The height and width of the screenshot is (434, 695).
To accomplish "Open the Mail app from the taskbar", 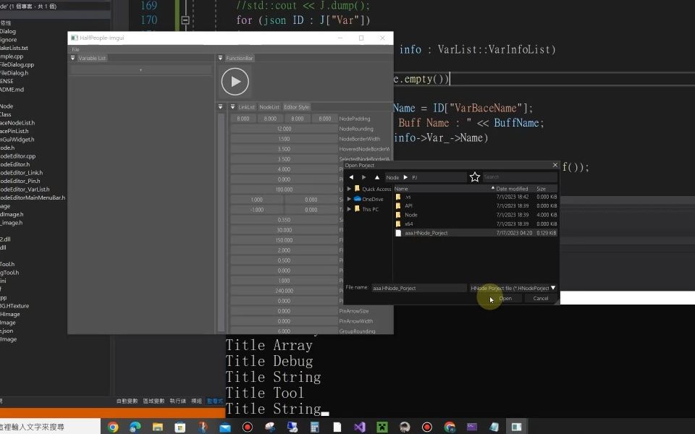I will click(x=225, y=427).
